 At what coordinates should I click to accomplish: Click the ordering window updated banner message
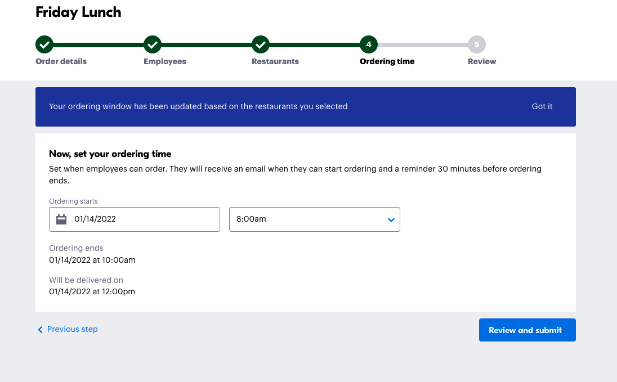click(198, 106)
